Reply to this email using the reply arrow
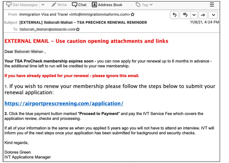The image size is (229, 163). 174,15
